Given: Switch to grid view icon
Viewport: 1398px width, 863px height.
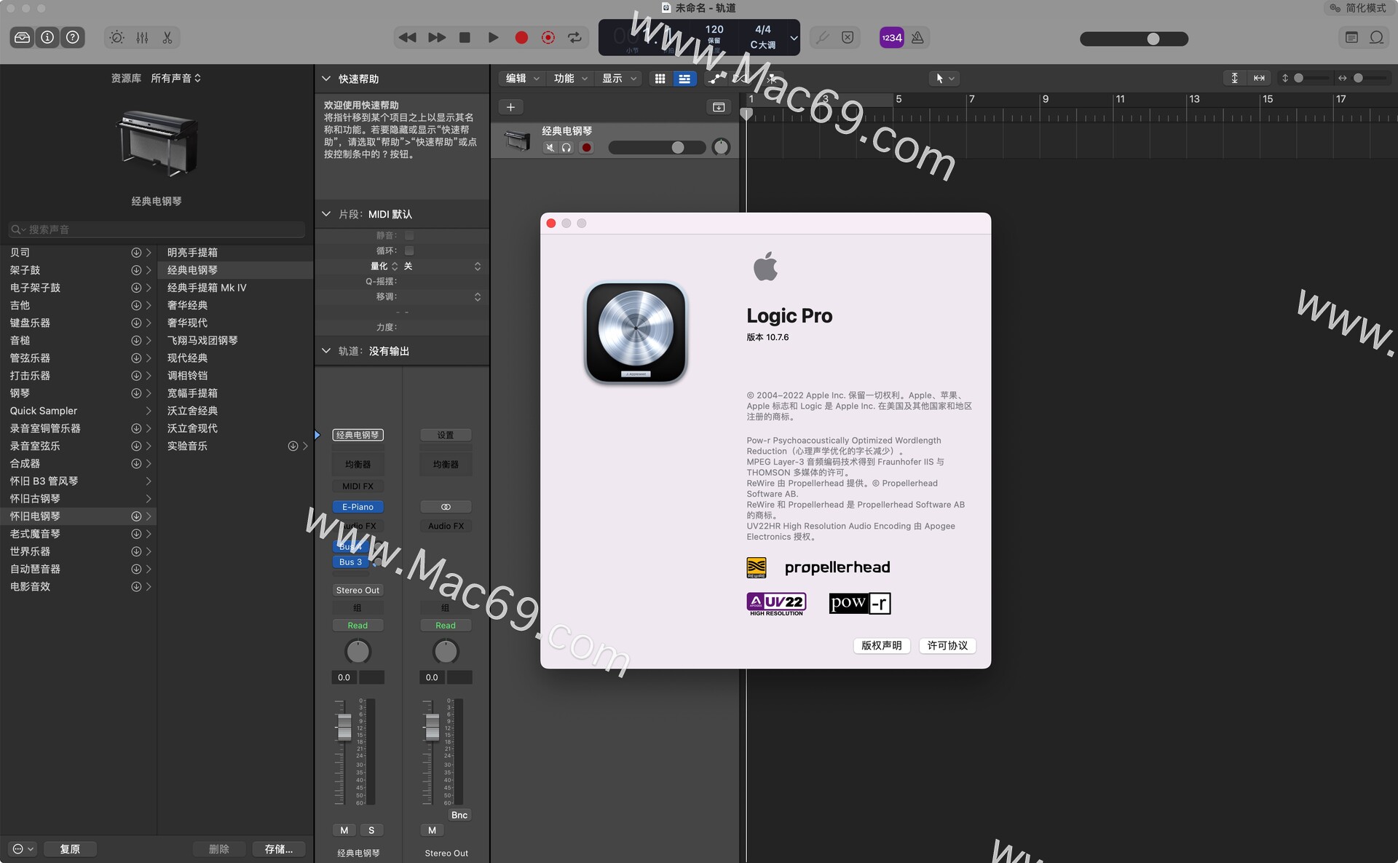Looking at the screenshot, I should coord(660,79).
